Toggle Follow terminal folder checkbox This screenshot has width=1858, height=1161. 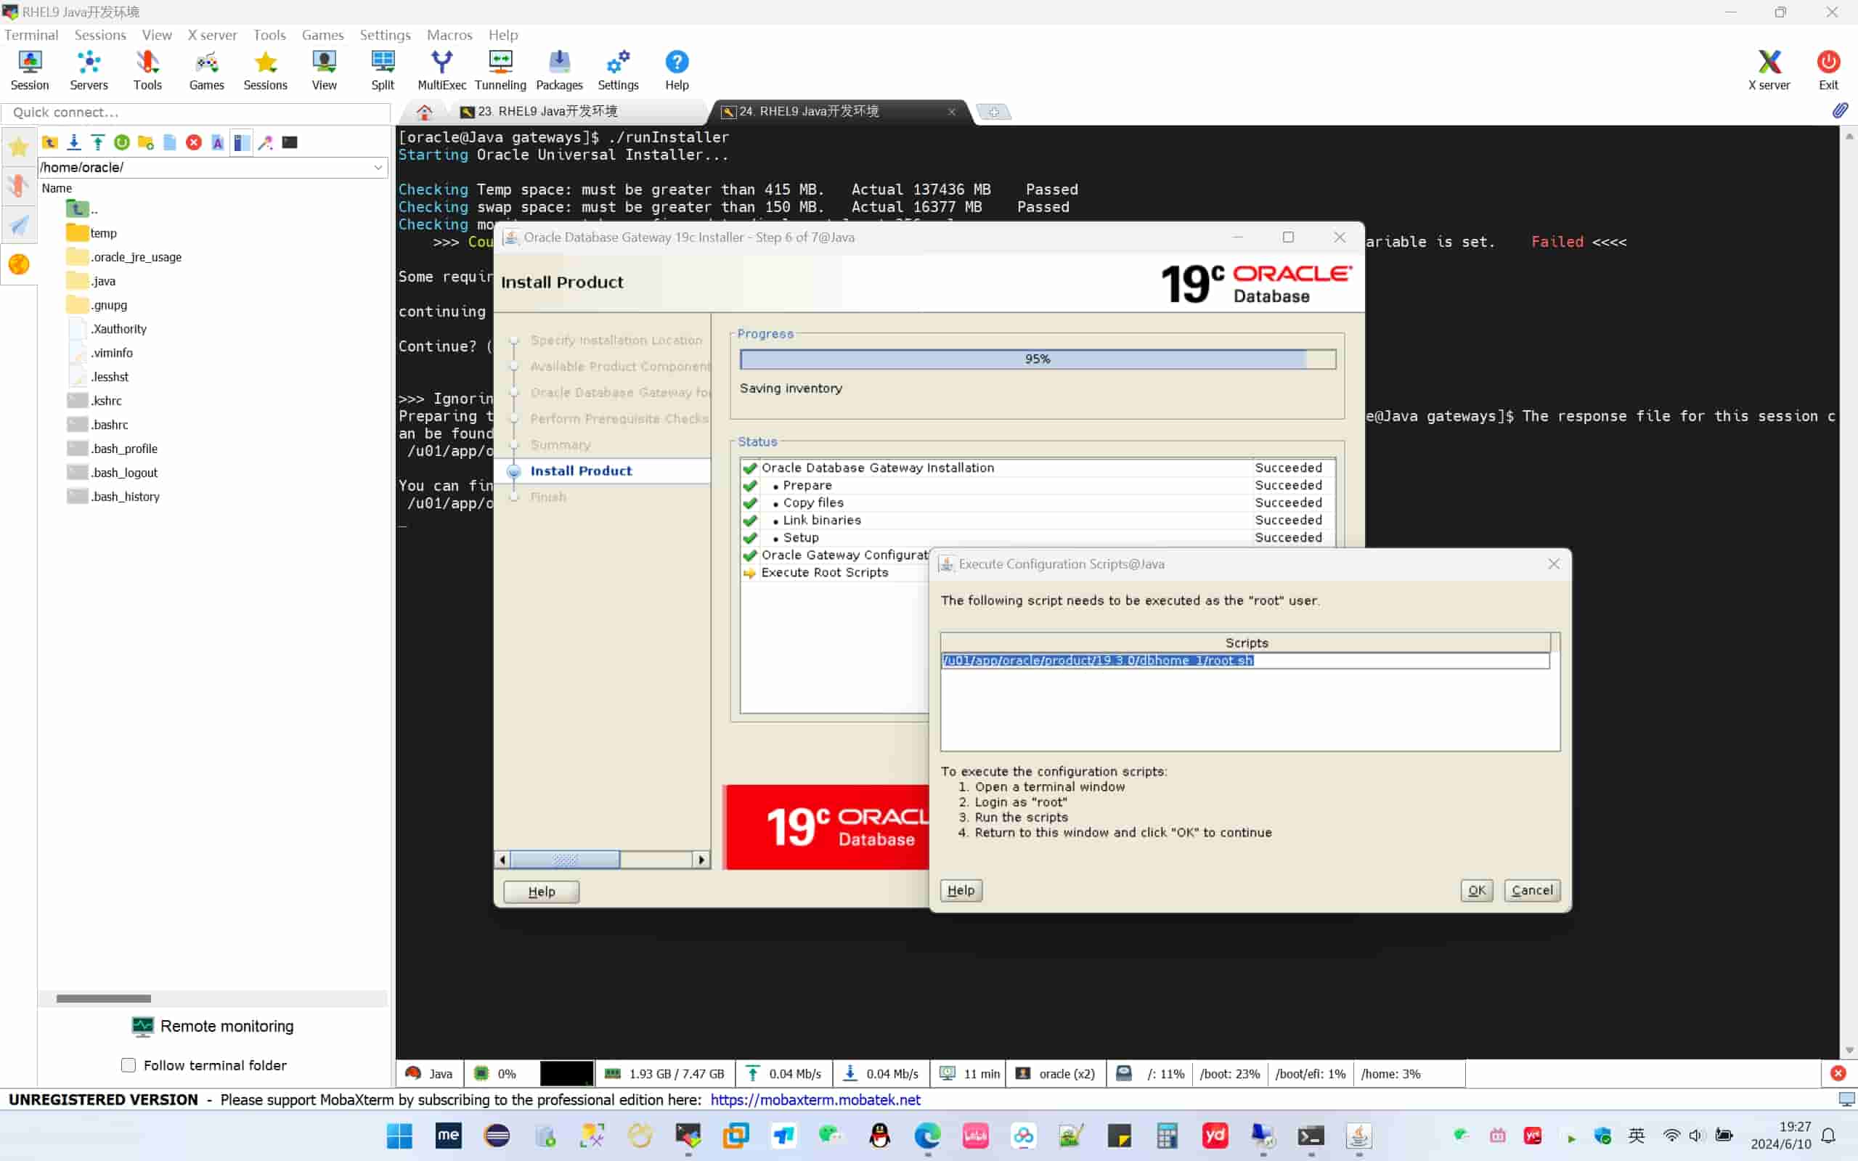[x=129, y=1065]
